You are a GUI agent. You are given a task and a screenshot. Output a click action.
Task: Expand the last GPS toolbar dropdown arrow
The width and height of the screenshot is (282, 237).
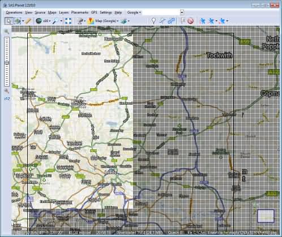point(227,21)
